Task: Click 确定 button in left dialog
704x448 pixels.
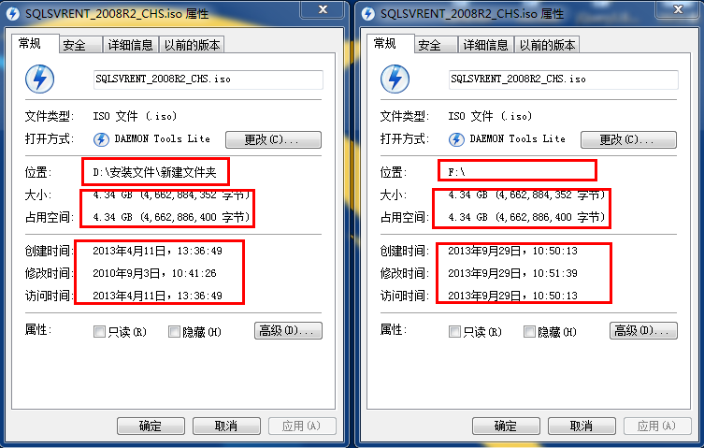Action: pyautogui.click(x=151, y=426)
